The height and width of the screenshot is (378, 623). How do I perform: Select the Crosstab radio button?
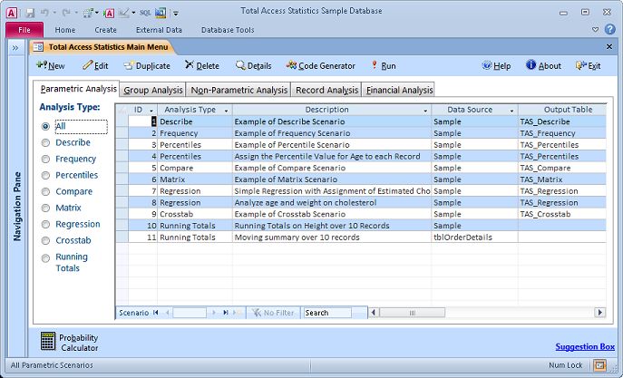tap(45, 240)
